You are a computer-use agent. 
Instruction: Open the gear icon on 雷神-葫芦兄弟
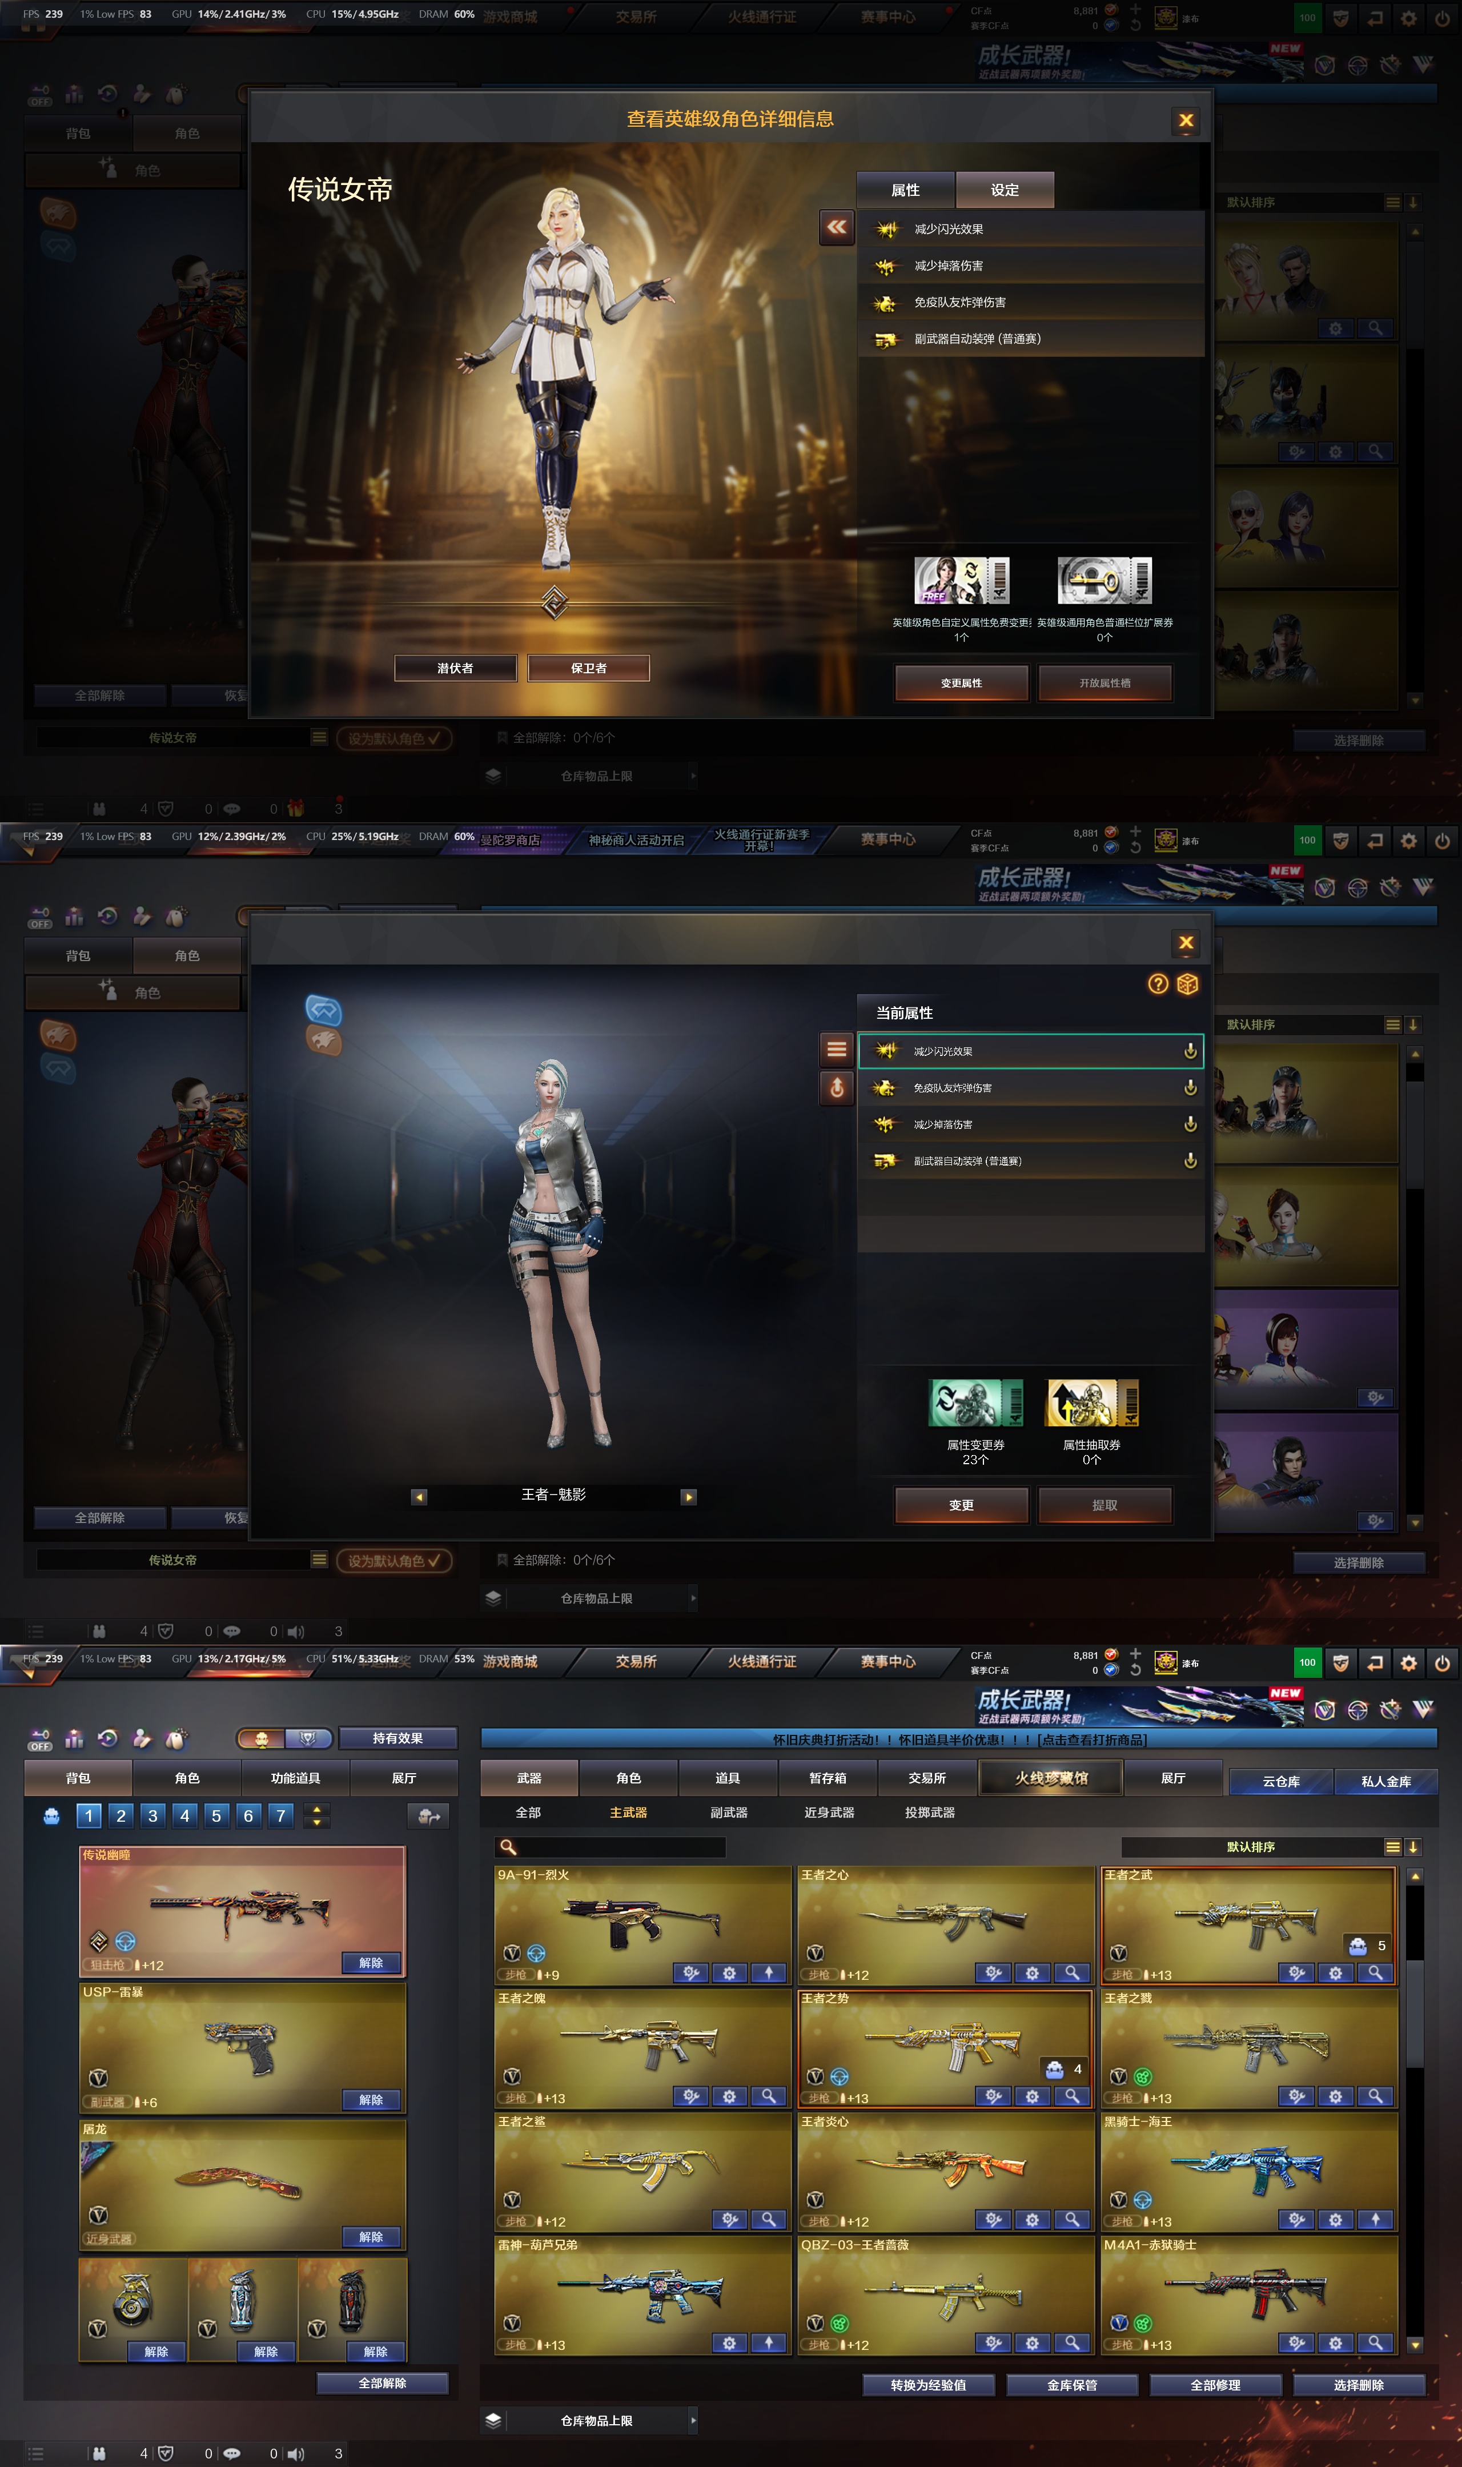click(x=730, y=2342)
